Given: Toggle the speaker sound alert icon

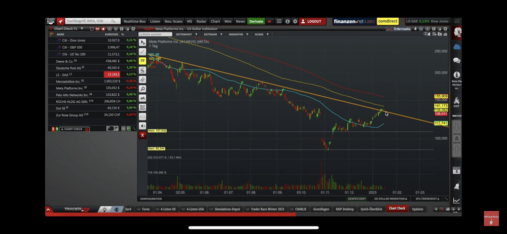Looking at the screenshot, I should [142, 126].
